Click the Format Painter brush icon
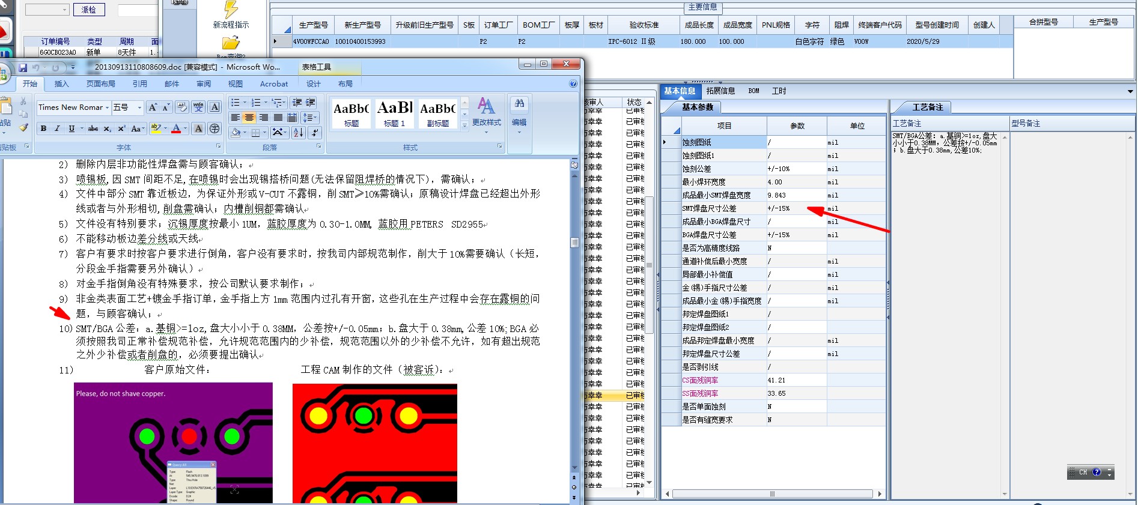Screen dimensions: 1138x505 click(x=23, y=127)
